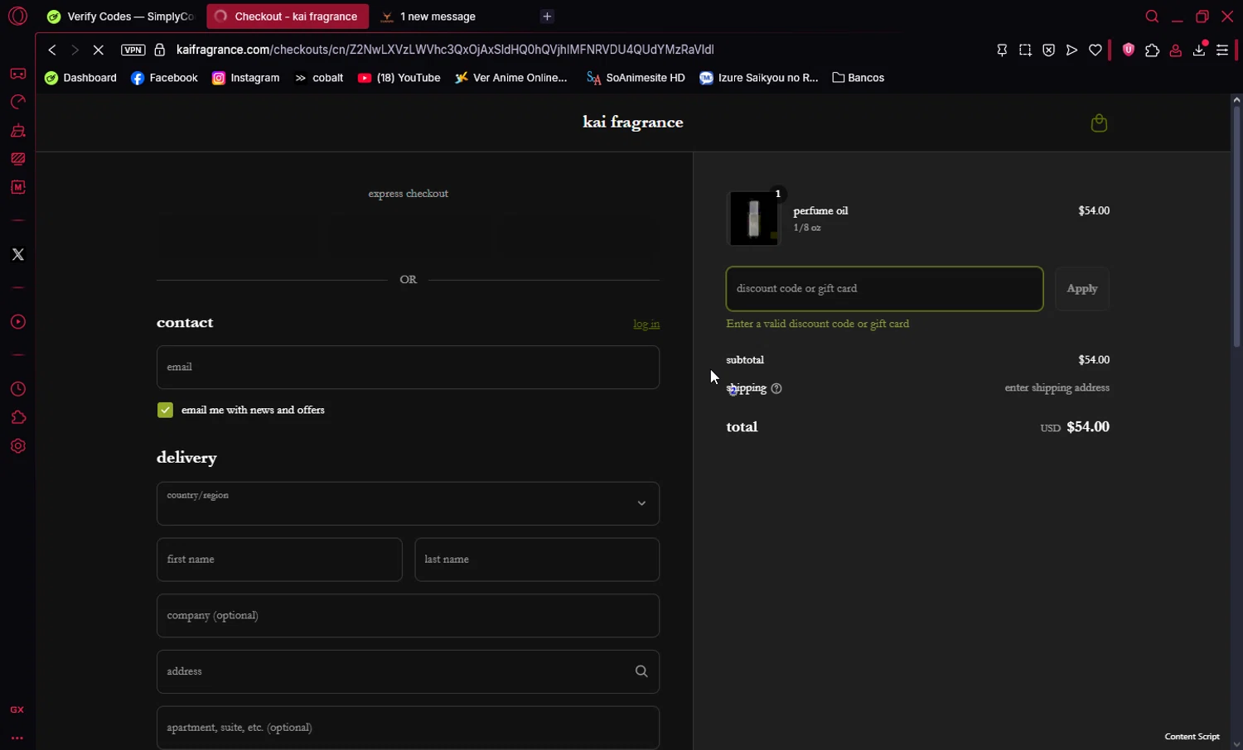Expand the country/region dropdown
This screenshot has width=1243, height=750.
pos(408,503)
